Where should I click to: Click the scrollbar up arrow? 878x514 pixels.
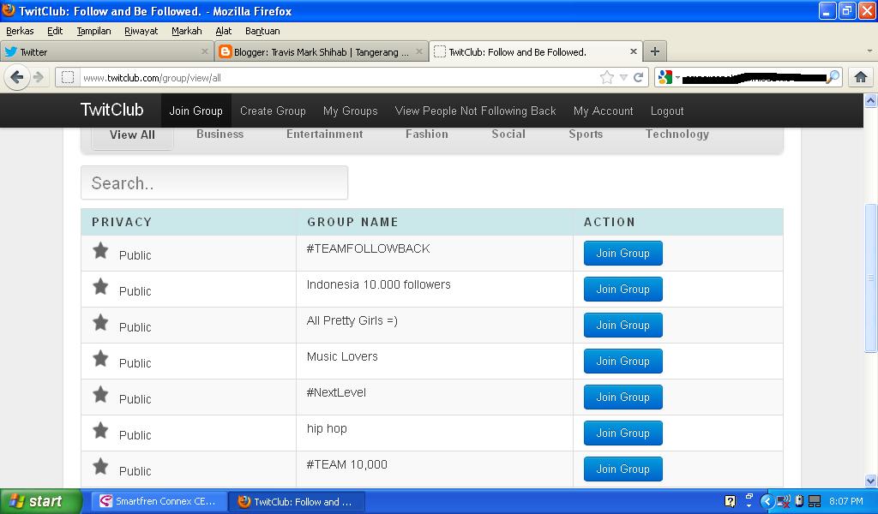point(871,101)
